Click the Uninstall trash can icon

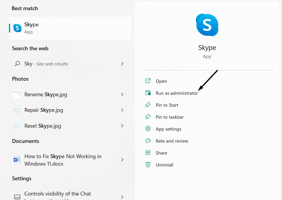[148, 165]
